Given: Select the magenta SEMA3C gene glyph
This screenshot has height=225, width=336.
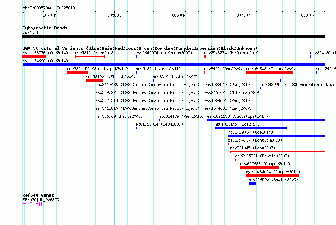Looking at the screenshot, I should click(x=32, y=204).
